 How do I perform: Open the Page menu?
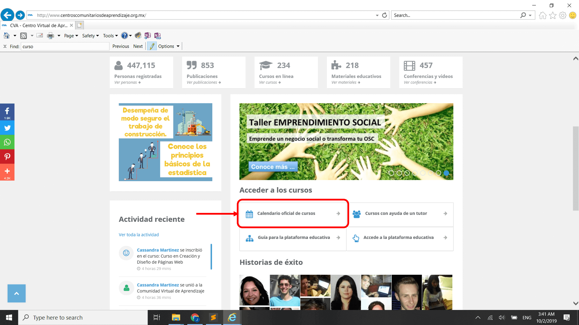coord(71,36)
